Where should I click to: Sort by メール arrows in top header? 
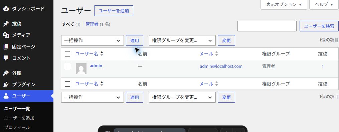(x=216, y=54)
